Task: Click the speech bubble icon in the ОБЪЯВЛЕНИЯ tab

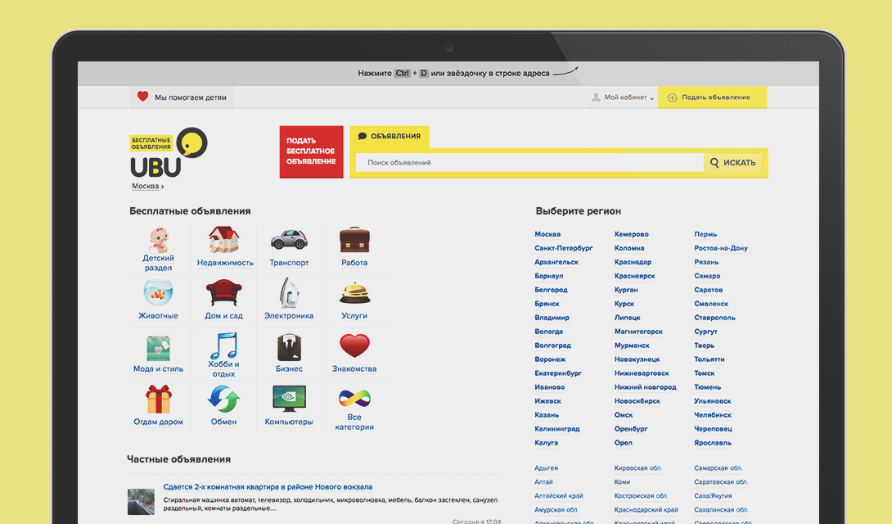Action: point(363,136)
